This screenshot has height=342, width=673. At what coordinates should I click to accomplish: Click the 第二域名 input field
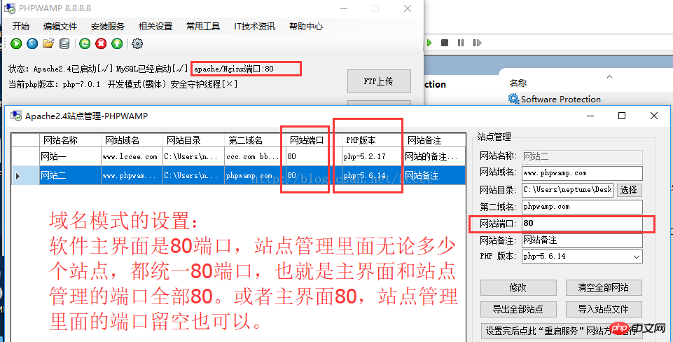point(582,207)
